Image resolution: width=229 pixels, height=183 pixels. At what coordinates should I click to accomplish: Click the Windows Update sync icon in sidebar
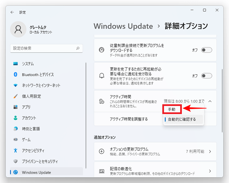point(15,172)
